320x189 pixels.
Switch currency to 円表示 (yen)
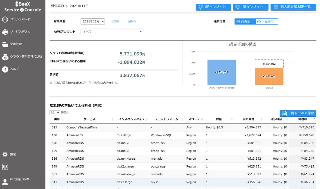pyautogui.click(x=245, y=22)
